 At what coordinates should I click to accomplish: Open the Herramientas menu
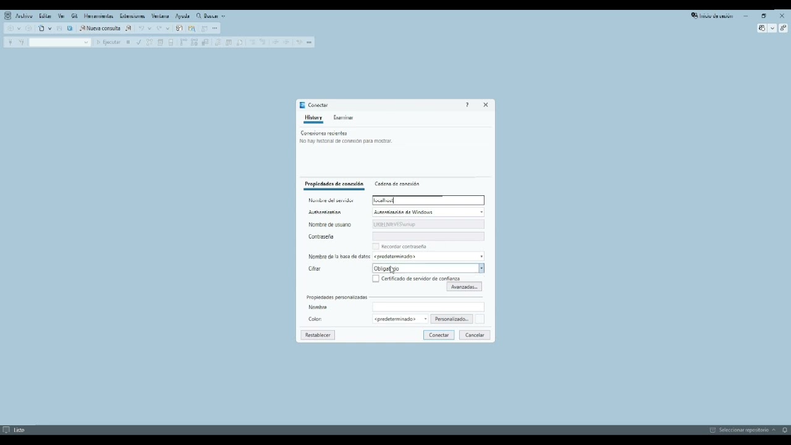[x=98, y=16]
